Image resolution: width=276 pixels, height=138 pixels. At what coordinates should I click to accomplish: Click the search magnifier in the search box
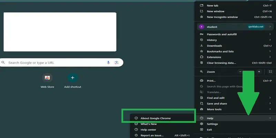click(x=3, y=62)
